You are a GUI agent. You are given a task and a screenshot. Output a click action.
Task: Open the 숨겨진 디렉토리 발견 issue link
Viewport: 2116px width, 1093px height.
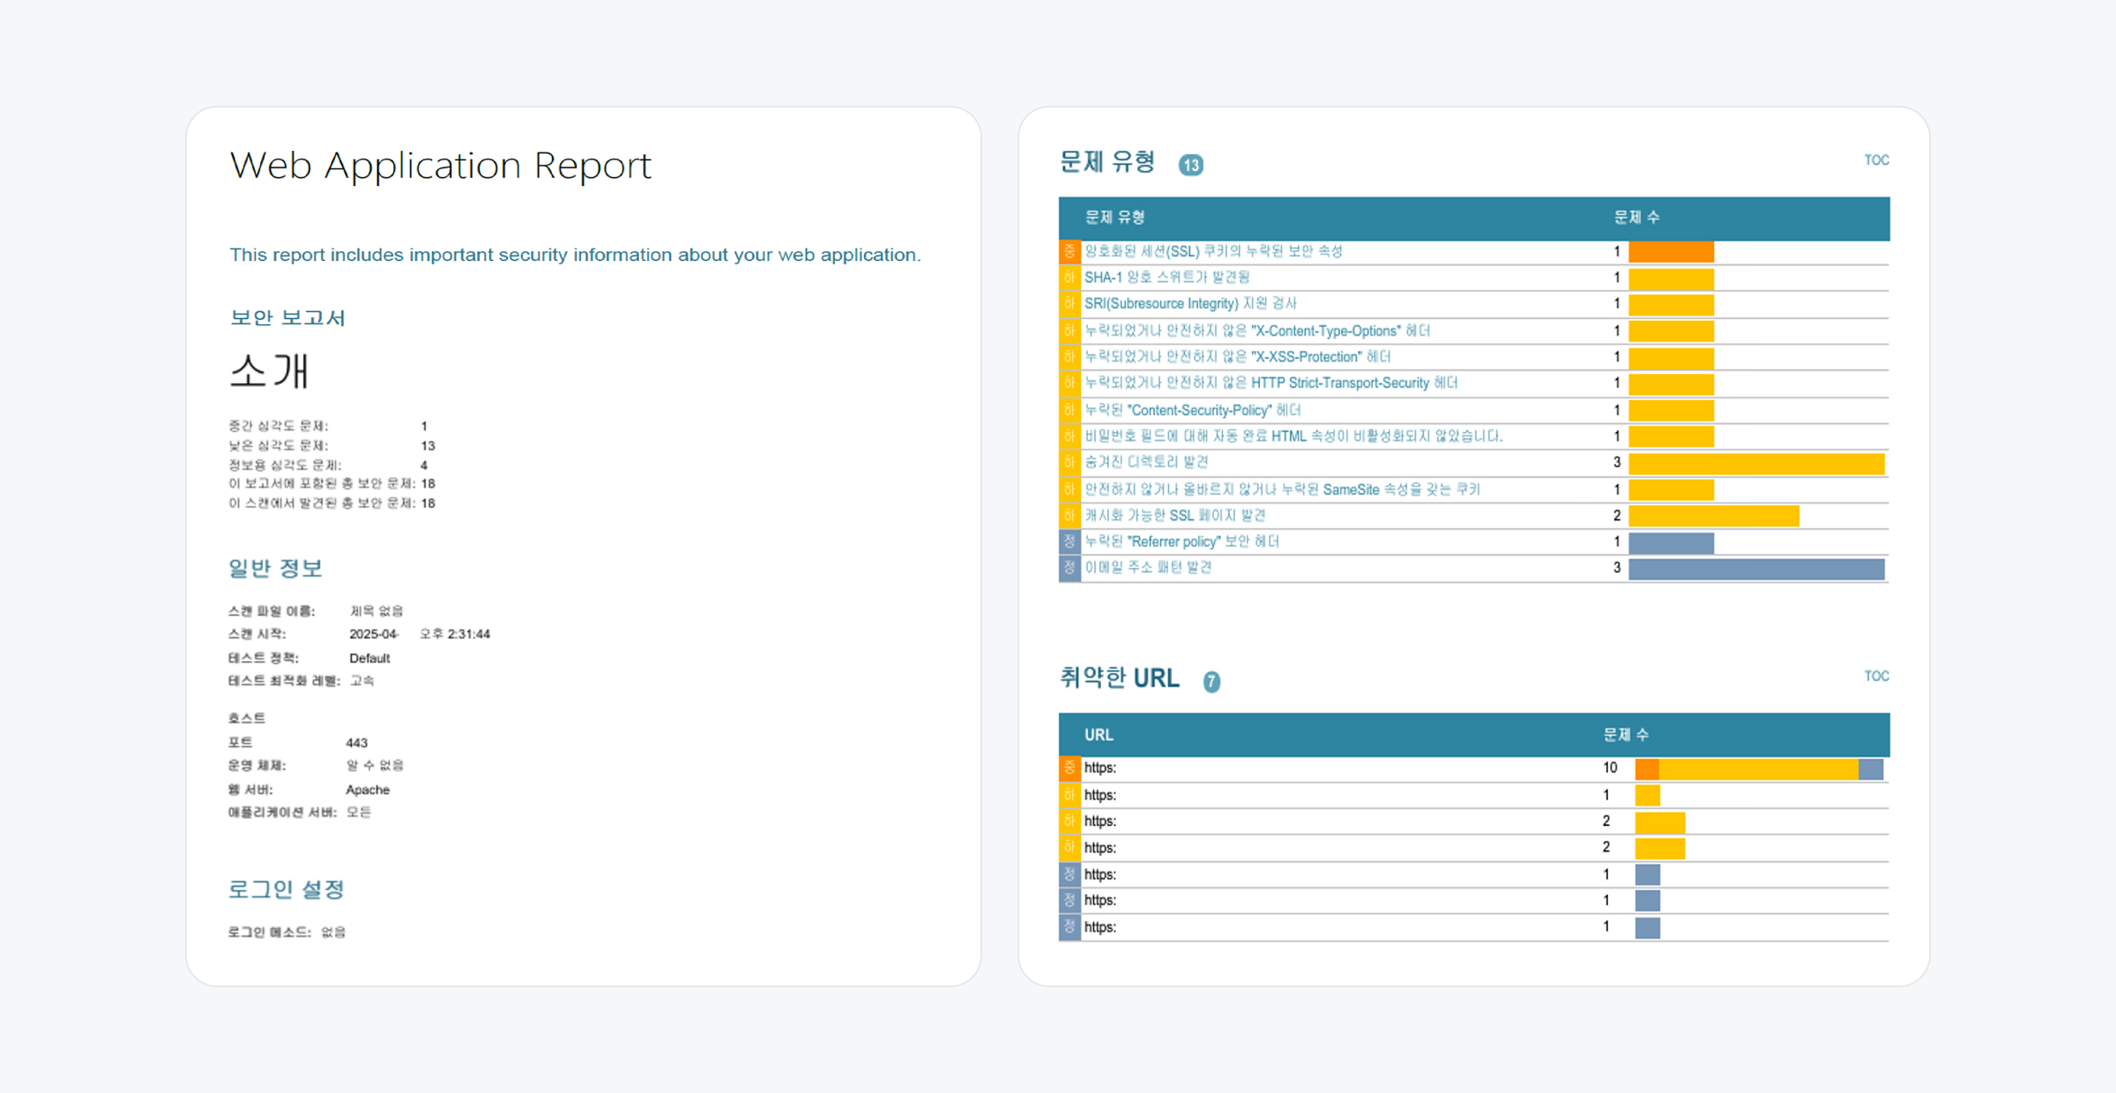point(1145,462)
